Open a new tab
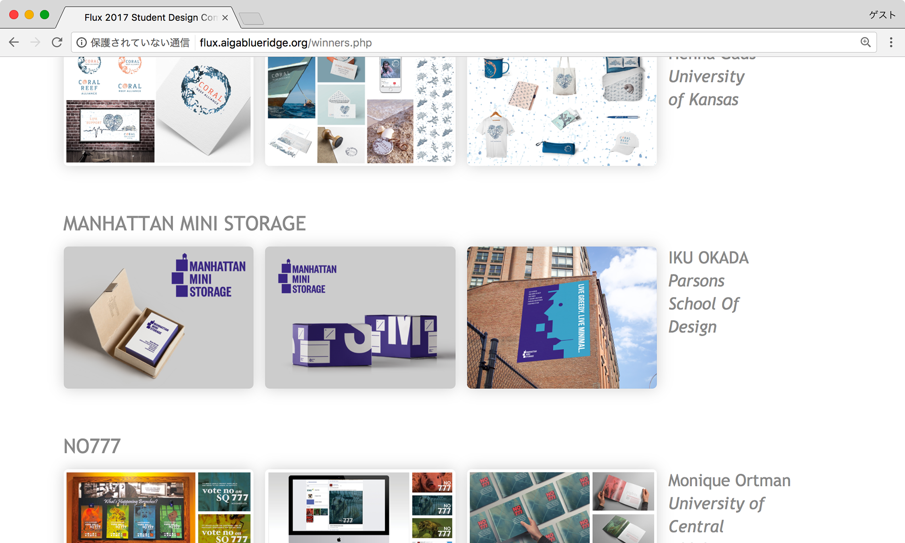 click(x=251, y=18)
